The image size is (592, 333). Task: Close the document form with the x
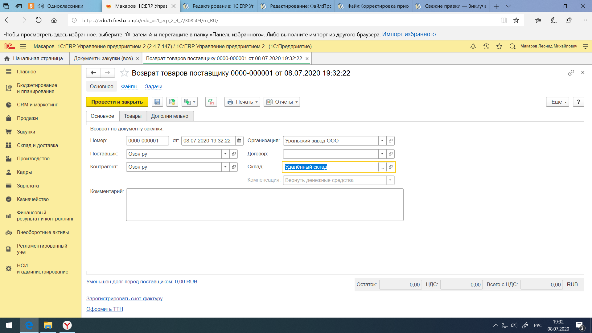[583, 72]
